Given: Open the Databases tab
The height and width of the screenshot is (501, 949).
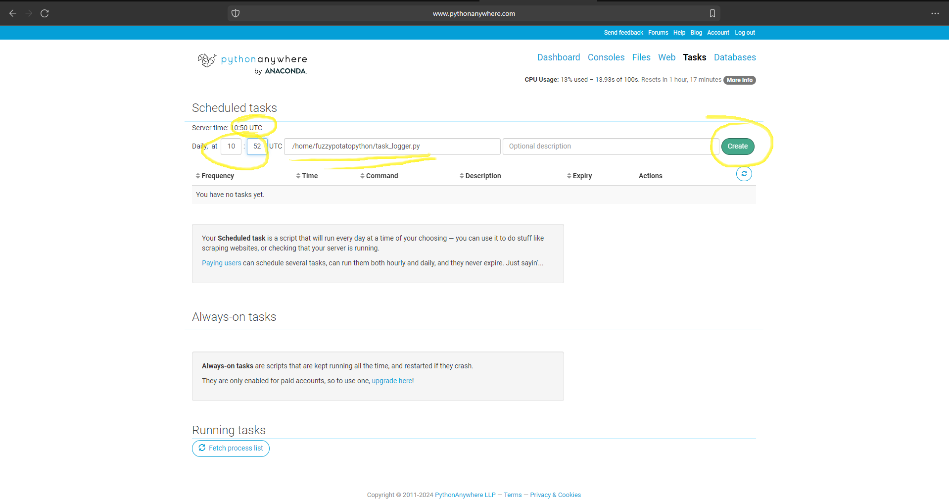Looking at the screenshot, I should point(735,57).
